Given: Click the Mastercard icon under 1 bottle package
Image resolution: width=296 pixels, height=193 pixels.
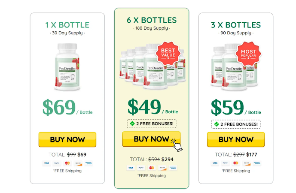Looking at the screenshot, I should coord(67,163).
